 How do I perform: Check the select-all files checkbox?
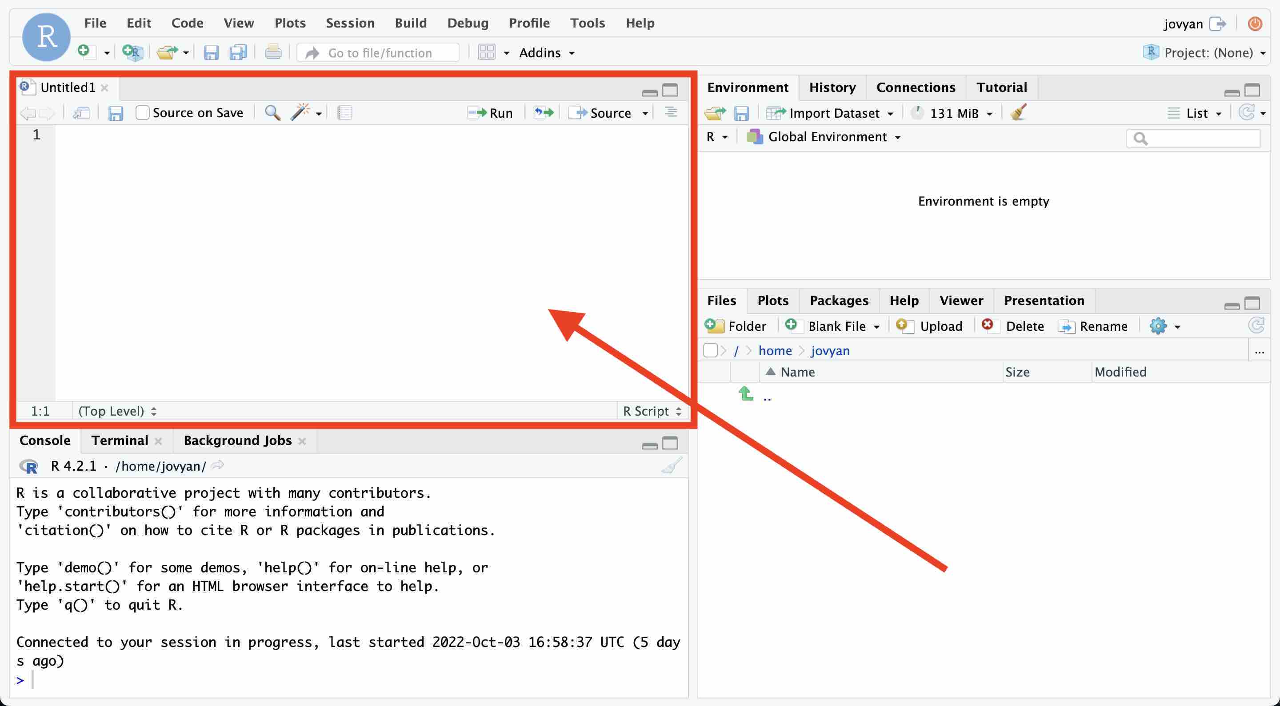click(x=710, y=350)
